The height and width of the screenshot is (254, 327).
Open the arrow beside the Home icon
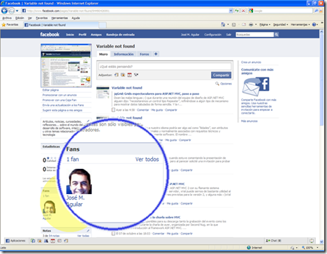click(228, 24)
